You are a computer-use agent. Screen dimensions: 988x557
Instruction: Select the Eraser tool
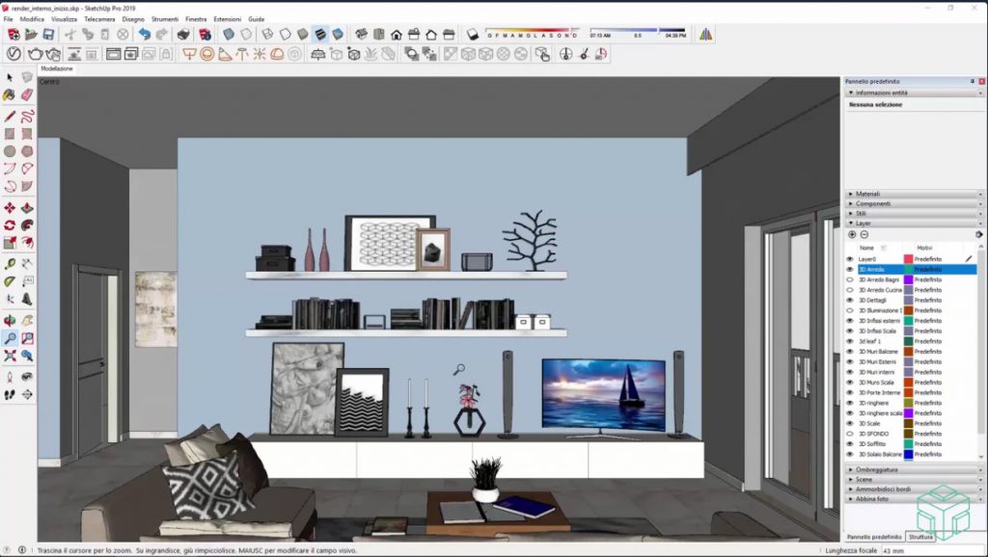tap(27, 94)
